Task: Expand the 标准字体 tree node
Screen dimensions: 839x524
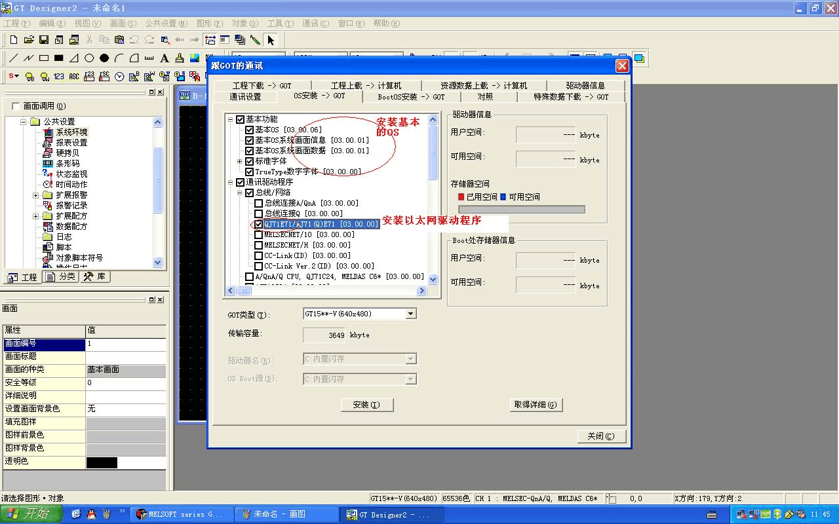Action: pos(239,161)
